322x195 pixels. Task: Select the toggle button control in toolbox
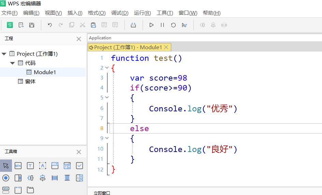click(x=6, y=190)
